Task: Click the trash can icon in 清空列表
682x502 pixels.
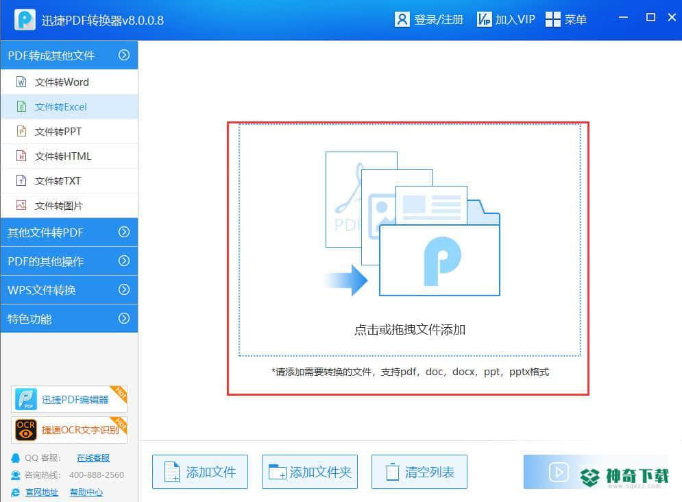Action: click(392, 472)
